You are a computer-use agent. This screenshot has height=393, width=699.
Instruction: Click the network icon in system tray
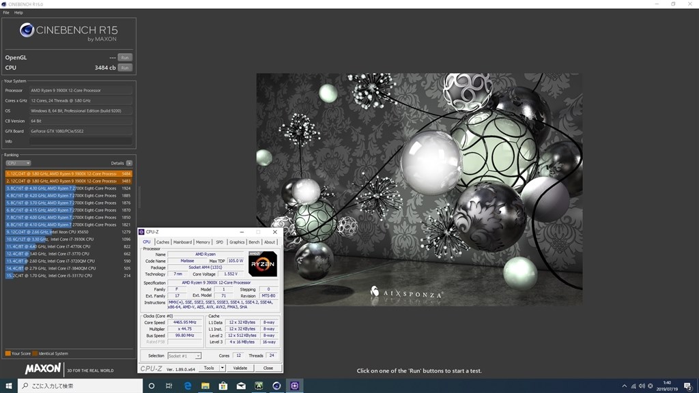click(x=633, y=385)
